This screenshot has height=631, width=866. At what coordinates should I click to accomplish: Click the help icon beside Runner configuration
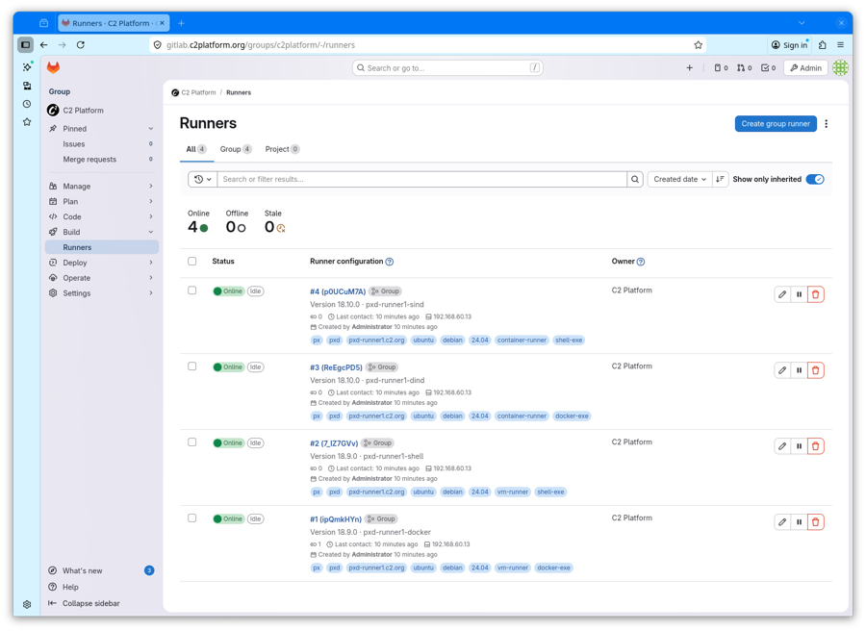coord(390,262)
